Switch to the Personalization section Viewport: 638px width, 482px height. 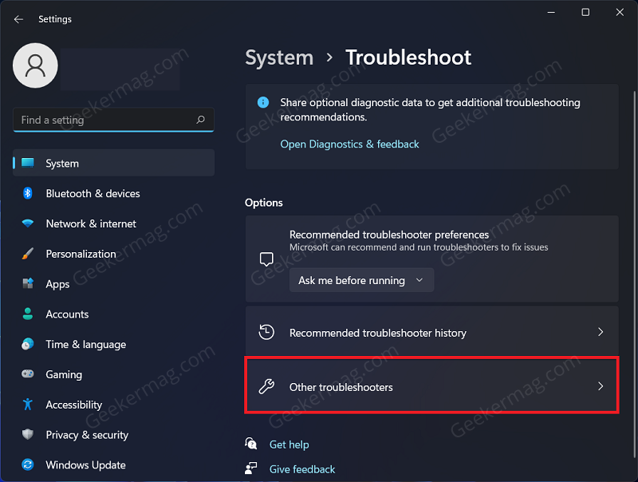click(x=113, y=254)
